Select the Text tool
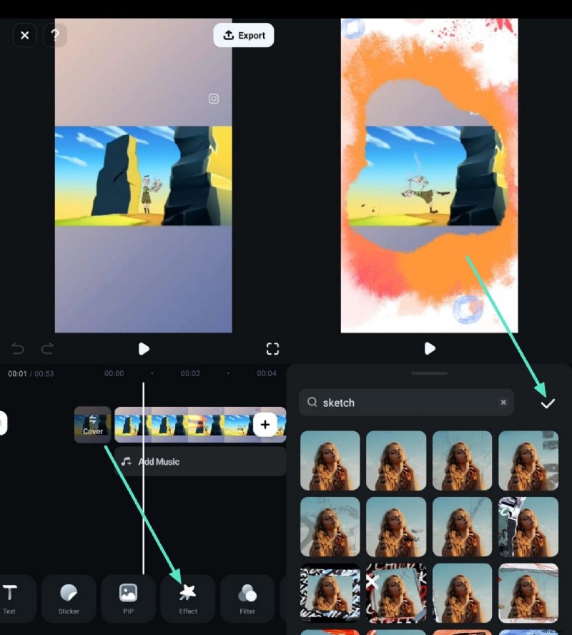Image resolution: width=572 pixels, height=635 pixels. [10, 599]
